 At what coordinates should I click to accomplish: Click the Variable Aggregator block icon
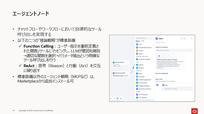click(x=137, y=80)
